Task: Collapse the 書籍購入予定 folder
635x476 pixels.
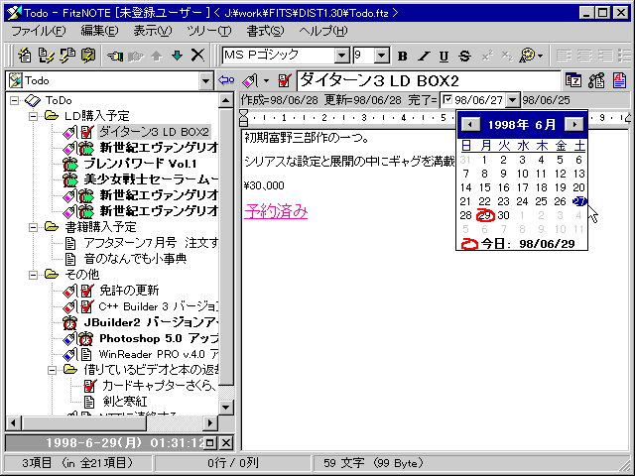Action: point(34,227)
